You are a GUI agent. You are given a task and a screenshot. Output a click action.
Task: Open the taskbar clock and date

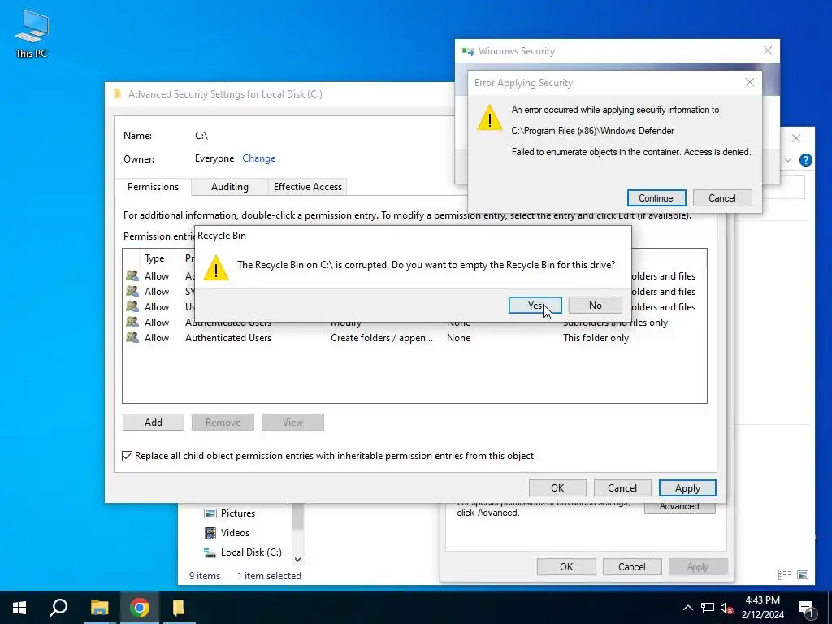pos(762,608)
